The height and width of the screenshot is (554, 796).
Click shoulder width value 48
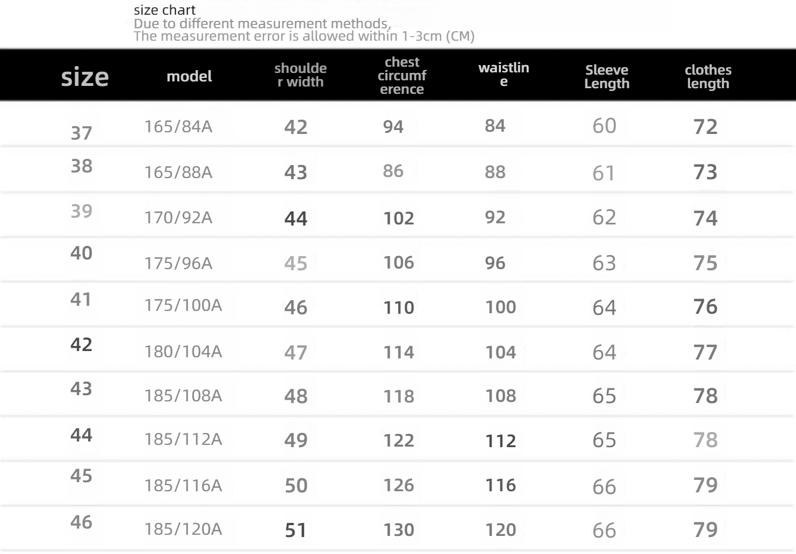tap(296, 396)
